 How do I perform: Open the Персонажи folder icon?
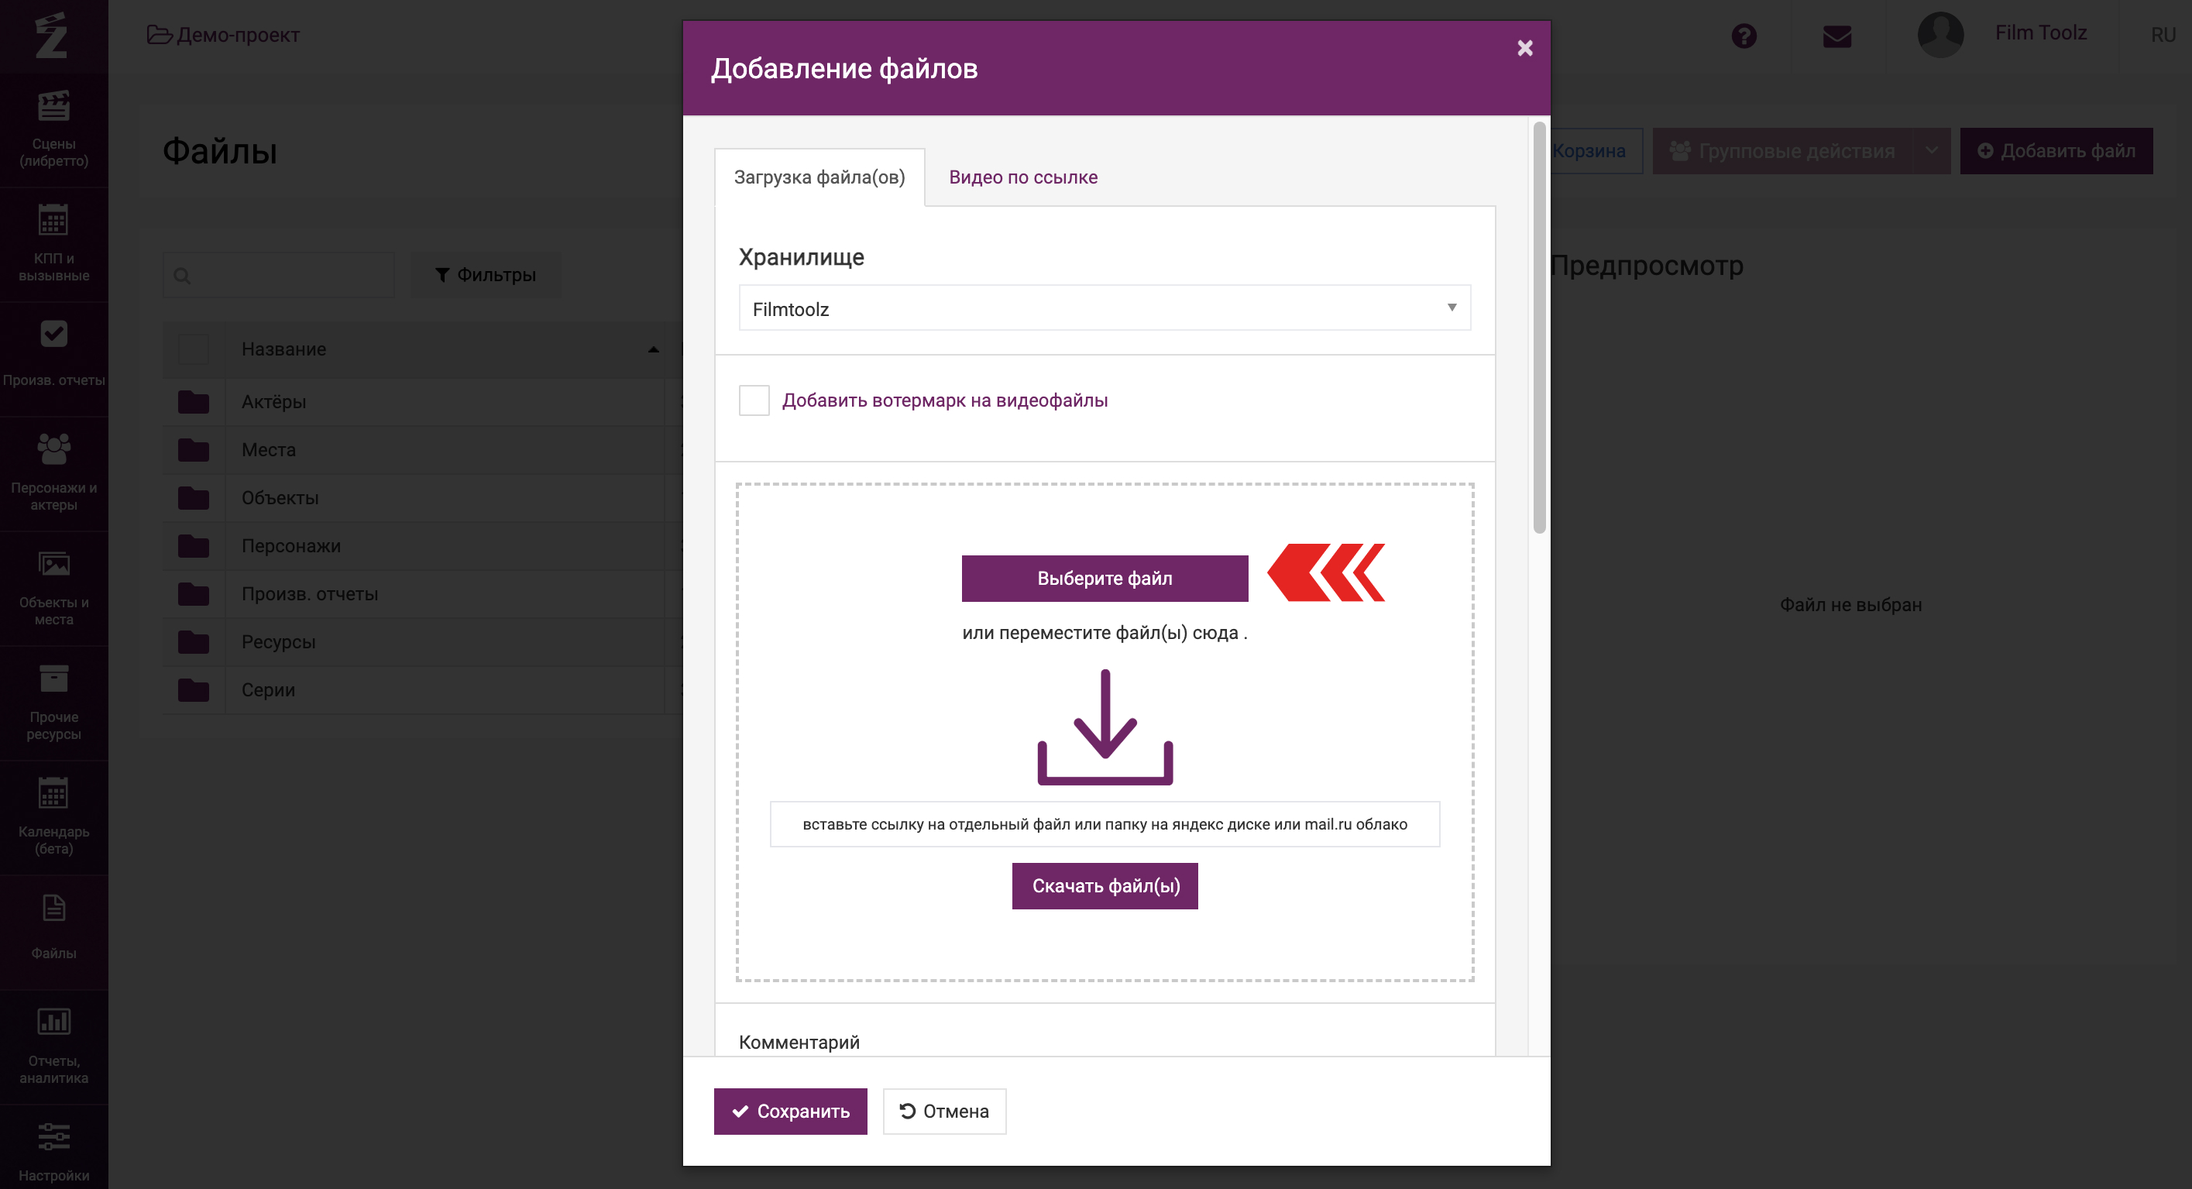coord(193,545)
